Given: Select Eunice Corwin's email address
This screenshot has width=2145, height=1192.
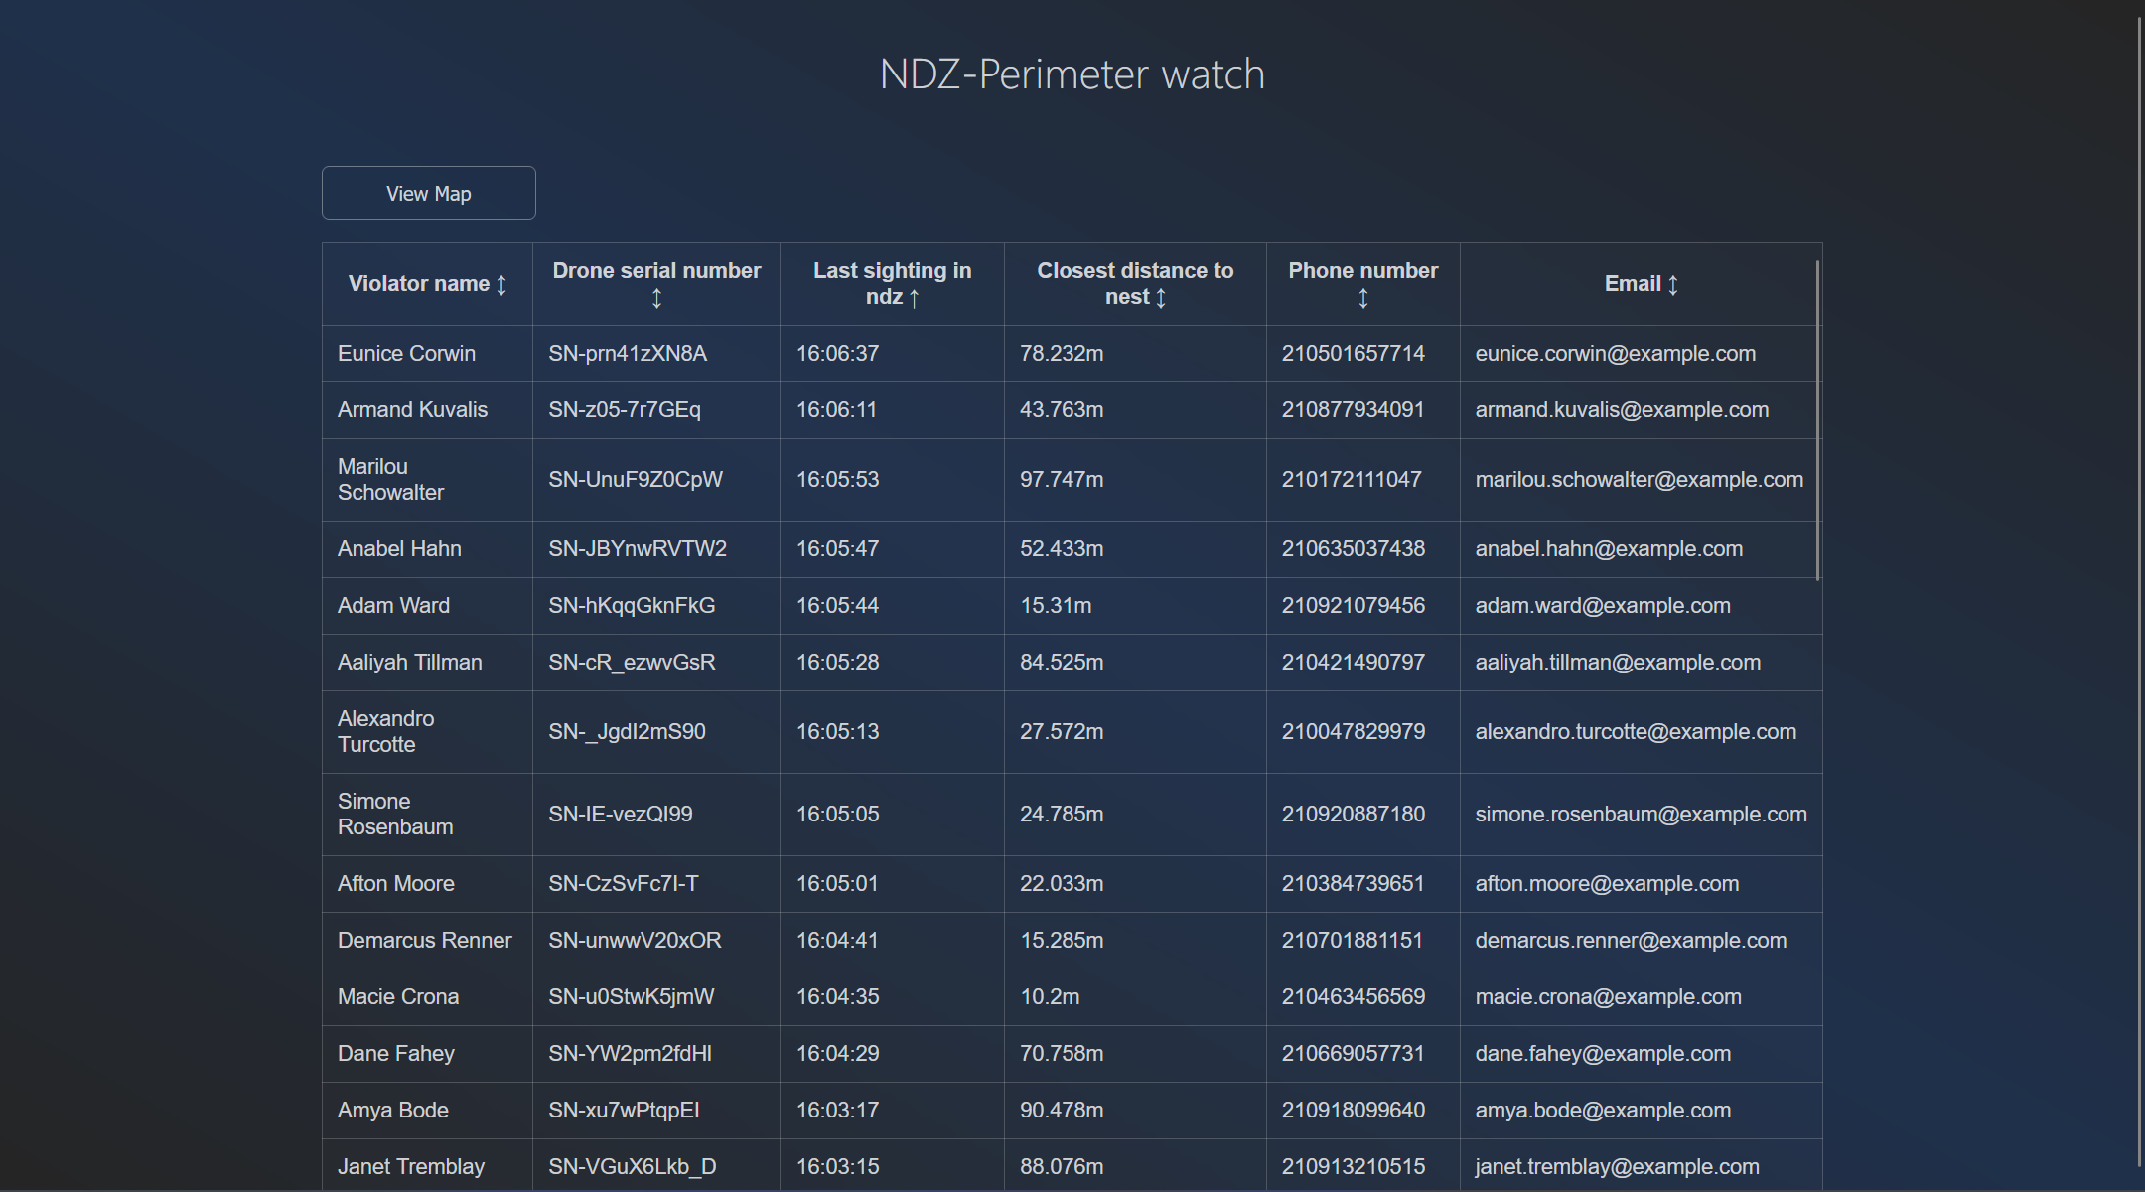Looking at the screenshot, I should coord(1615,354).
